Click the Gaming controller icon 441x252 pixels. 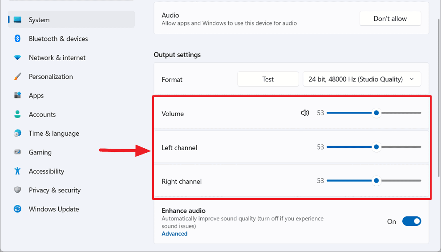pos(18,152)
